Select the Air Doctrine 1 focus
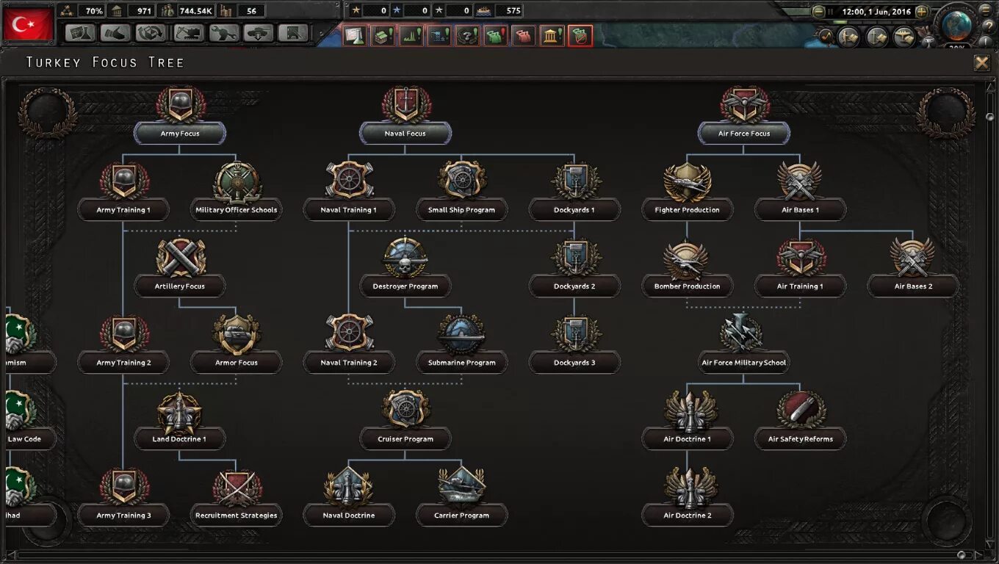 688,422
